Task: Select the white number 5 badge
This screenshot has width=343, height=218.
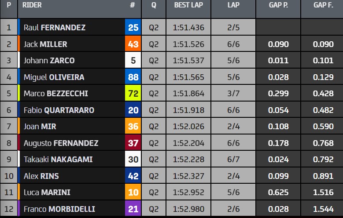Action: tap(133, 61)
